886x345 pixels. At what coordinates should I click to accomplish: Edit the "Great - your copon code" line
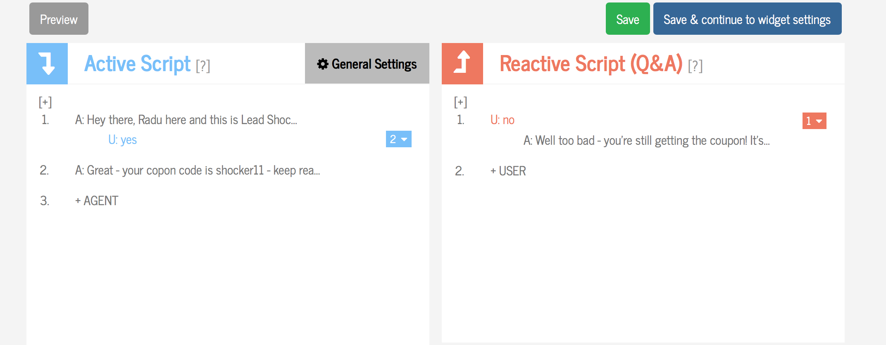[197, 170]
